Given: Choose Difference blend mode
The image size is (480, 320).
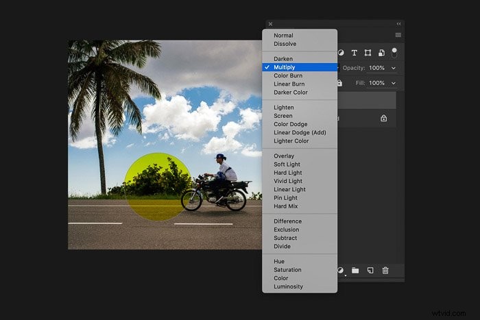Looking at the screenshot, I should (300, 221).
